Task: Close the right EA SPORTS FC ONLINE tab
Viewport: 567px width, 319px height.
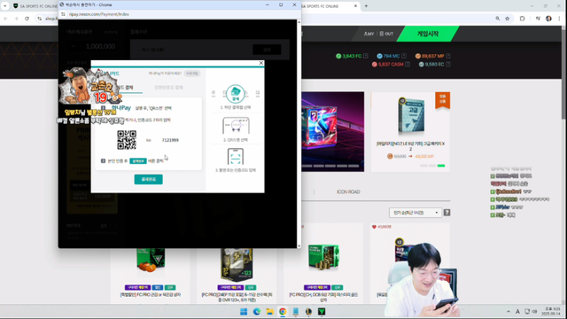Action: pyautogui.click(x=355, y=6)
